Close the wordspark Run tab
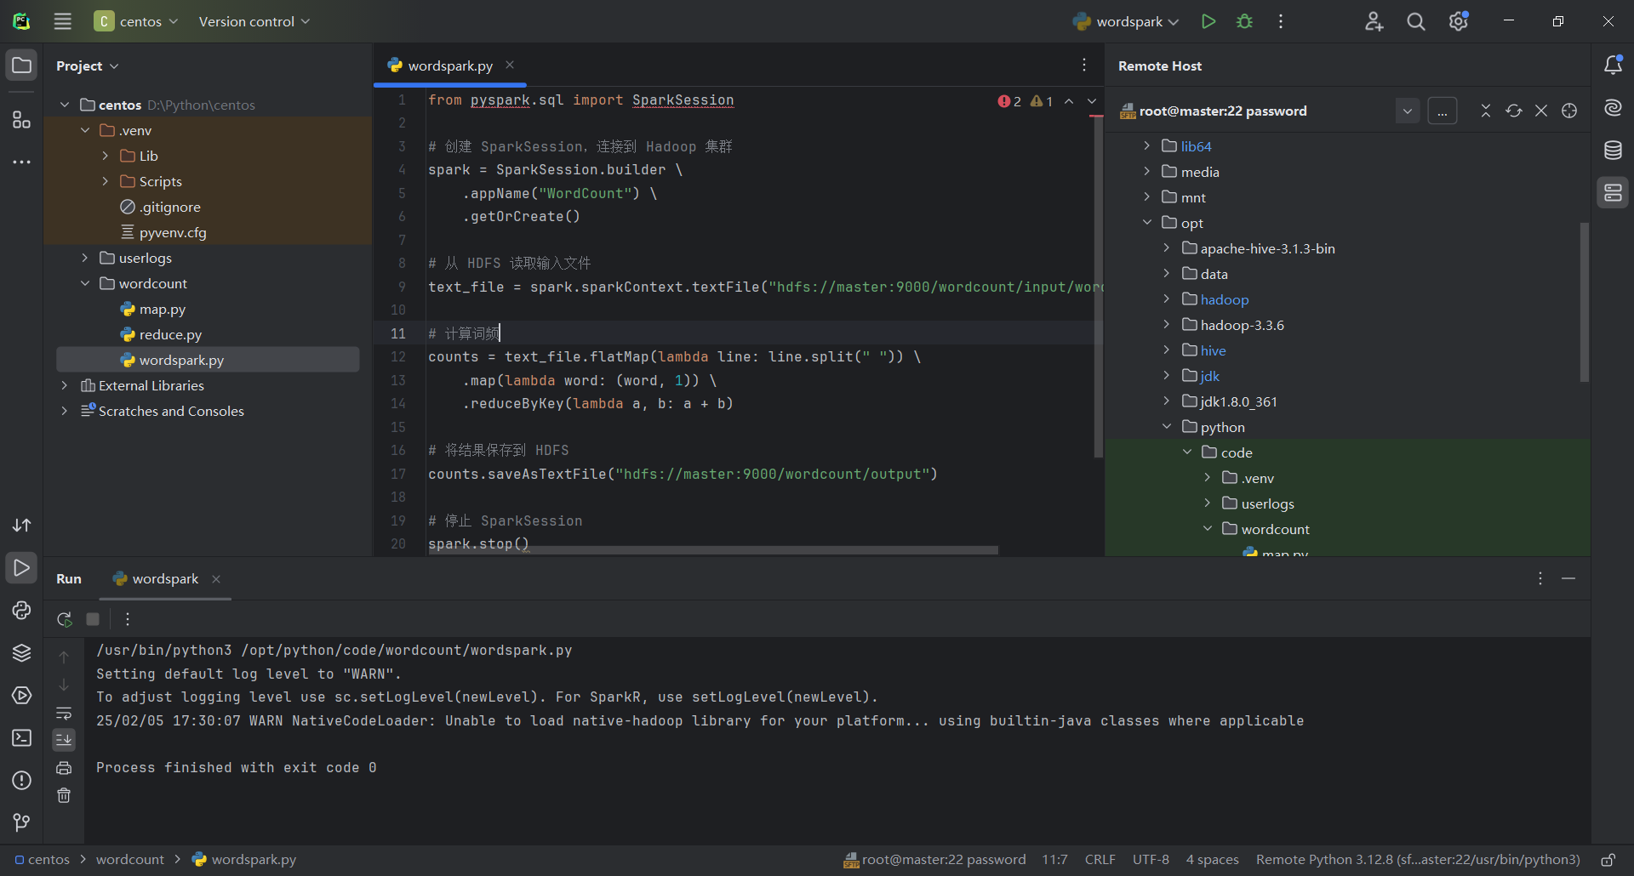Screen dimensions: 1634x876 click(216, 578)
